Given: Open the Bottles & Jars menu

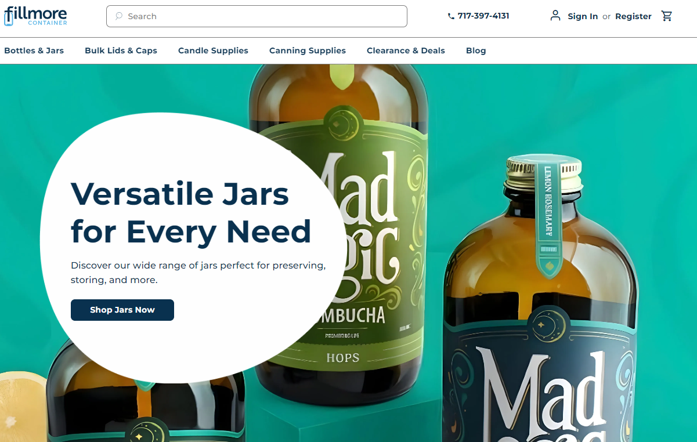Looking at the screenshot, I should pyautogui.click(x=34, y=50).
